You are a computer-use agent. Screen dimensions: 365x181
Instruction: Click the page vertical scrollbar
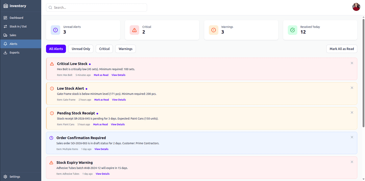(x=363, y=68)
